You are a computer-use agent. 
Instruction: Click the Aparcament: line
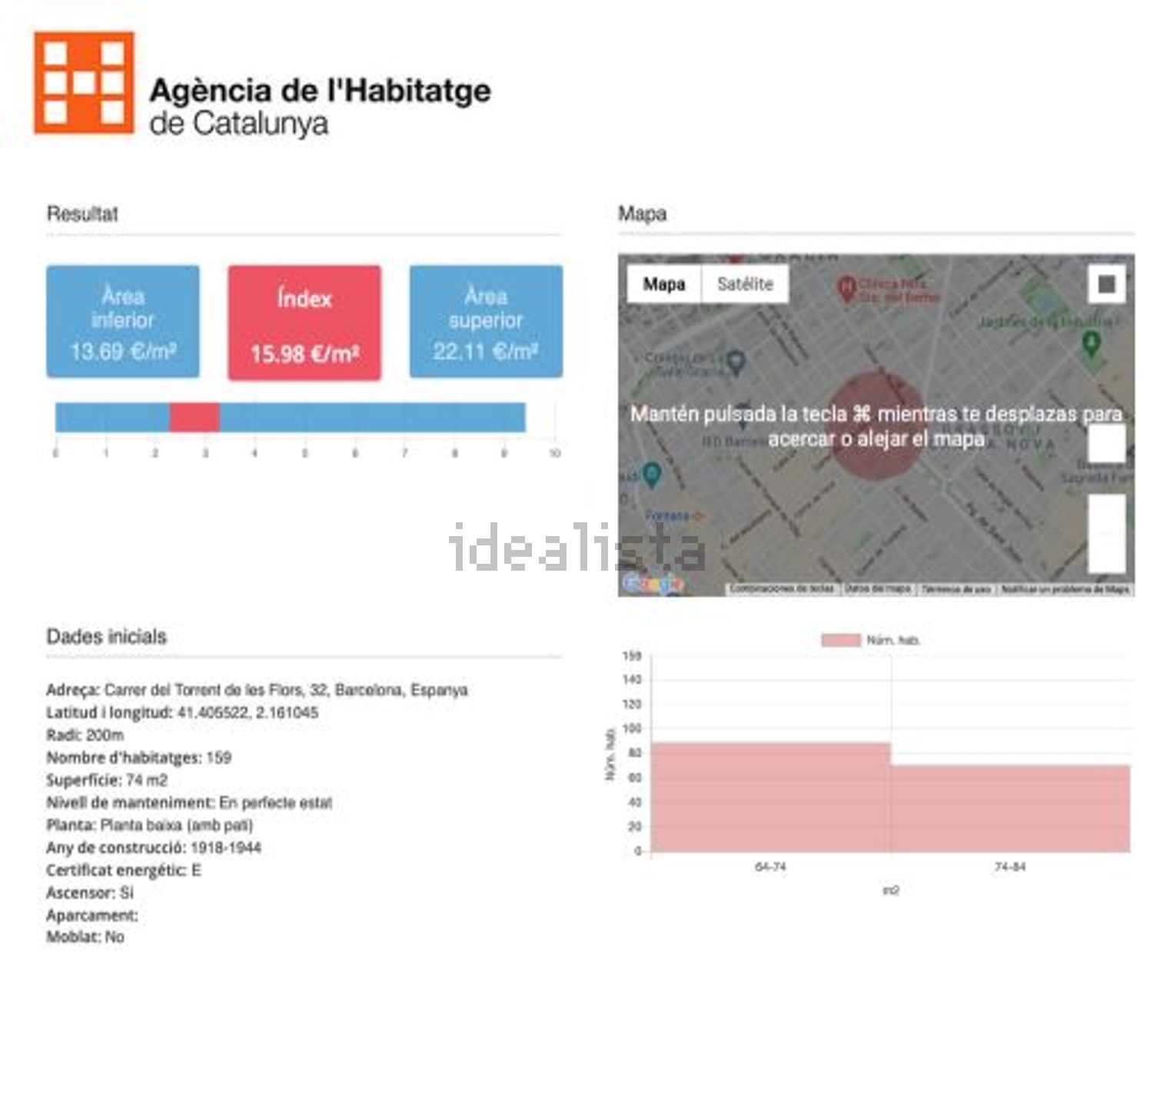[x=92, y=915]
